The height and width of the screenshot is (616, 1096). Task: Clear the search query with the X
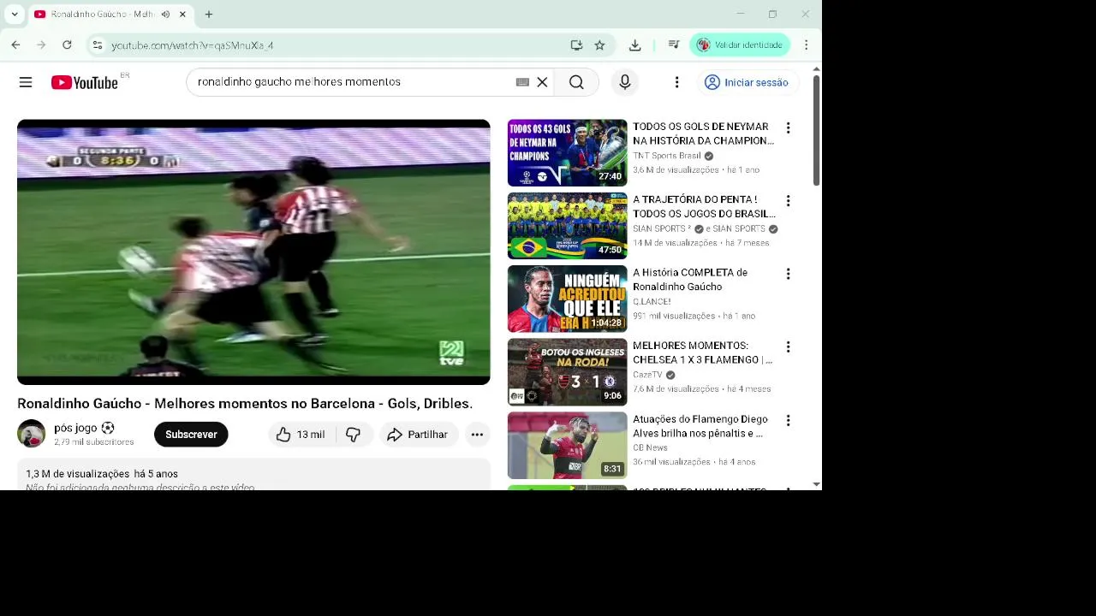pyautogui.click(x=542, y=82)
